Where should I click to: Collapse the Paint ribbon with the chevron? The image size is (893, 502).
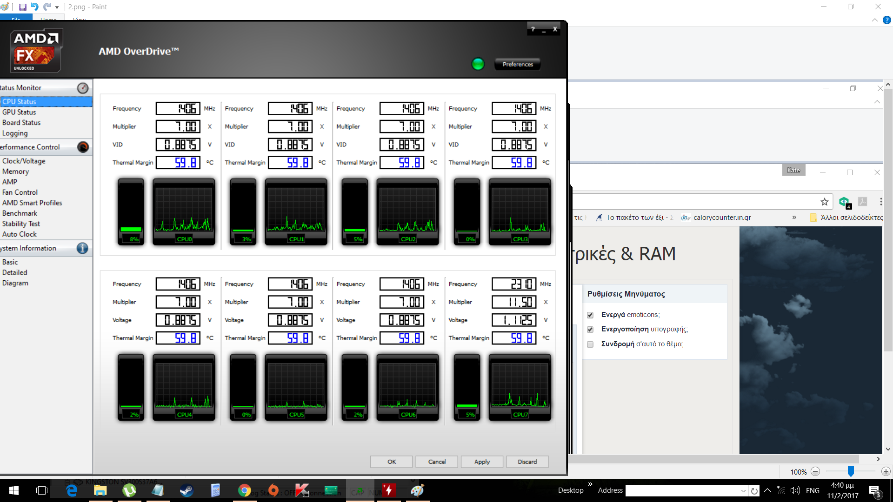click(875, 20)
